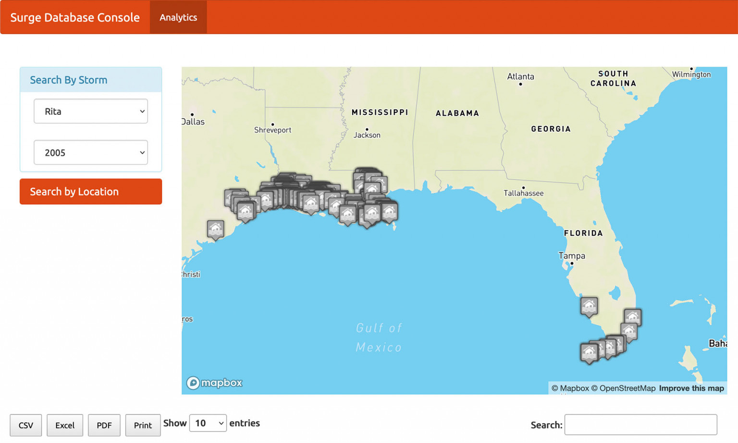Screen dimensions: 738x443
Task: Select the flood marker just south of Tampa
Action: tap(589, 305)
